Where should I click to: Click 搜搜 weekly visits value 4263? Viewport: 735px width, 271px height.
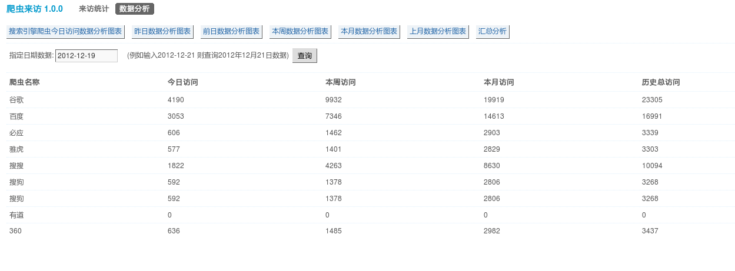coord(334,166)
